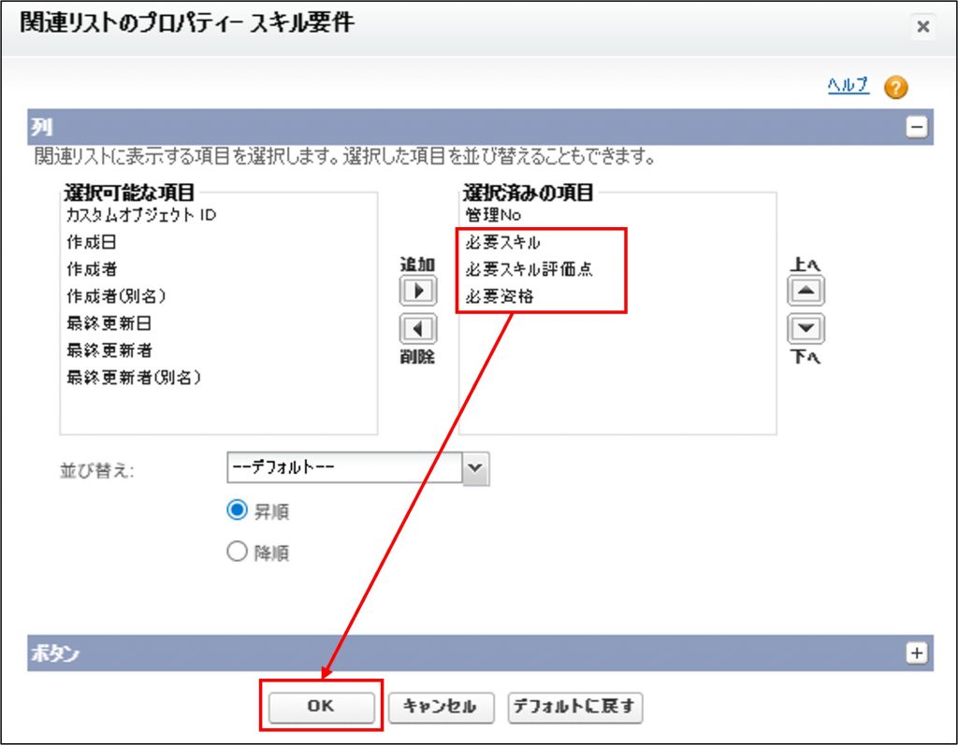Select カスタムオブジェクト ID in available items
The width and height of the screenshot is (958, 745).
(141, 215)
